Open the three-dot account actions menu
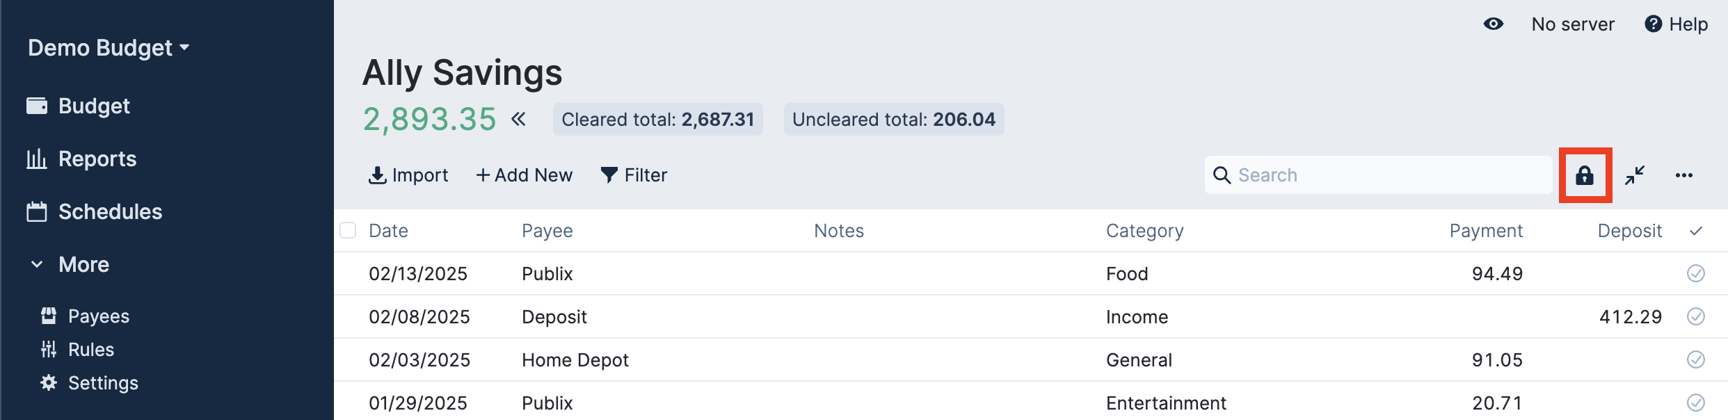 [x=1684, y=175]
